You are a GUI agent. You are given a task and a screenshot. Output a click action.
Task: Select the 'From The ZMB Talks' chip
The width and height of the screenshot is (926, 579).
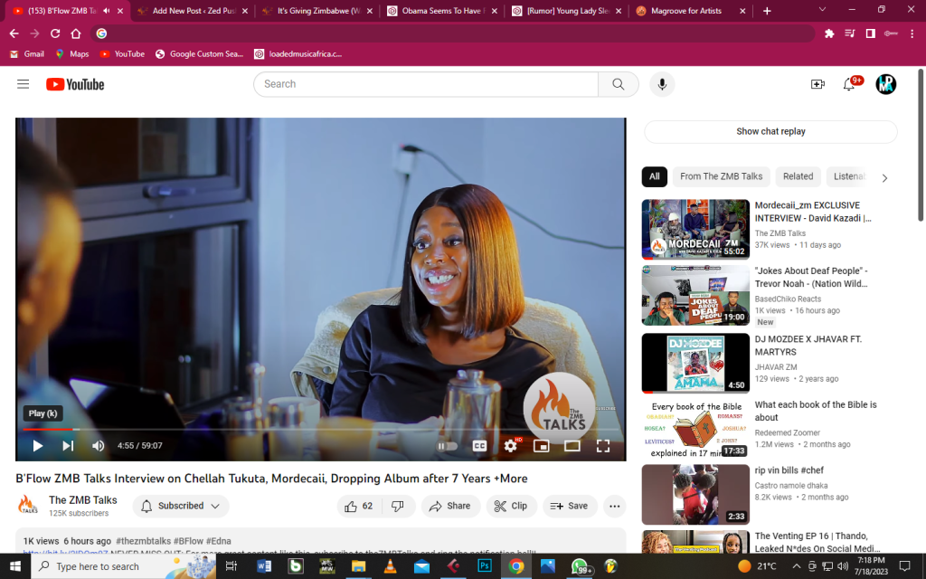point(721,176)
